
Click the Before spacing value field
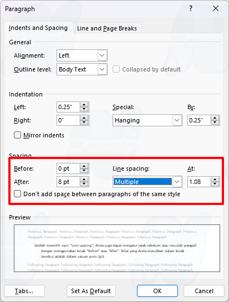tap(68, 168)
